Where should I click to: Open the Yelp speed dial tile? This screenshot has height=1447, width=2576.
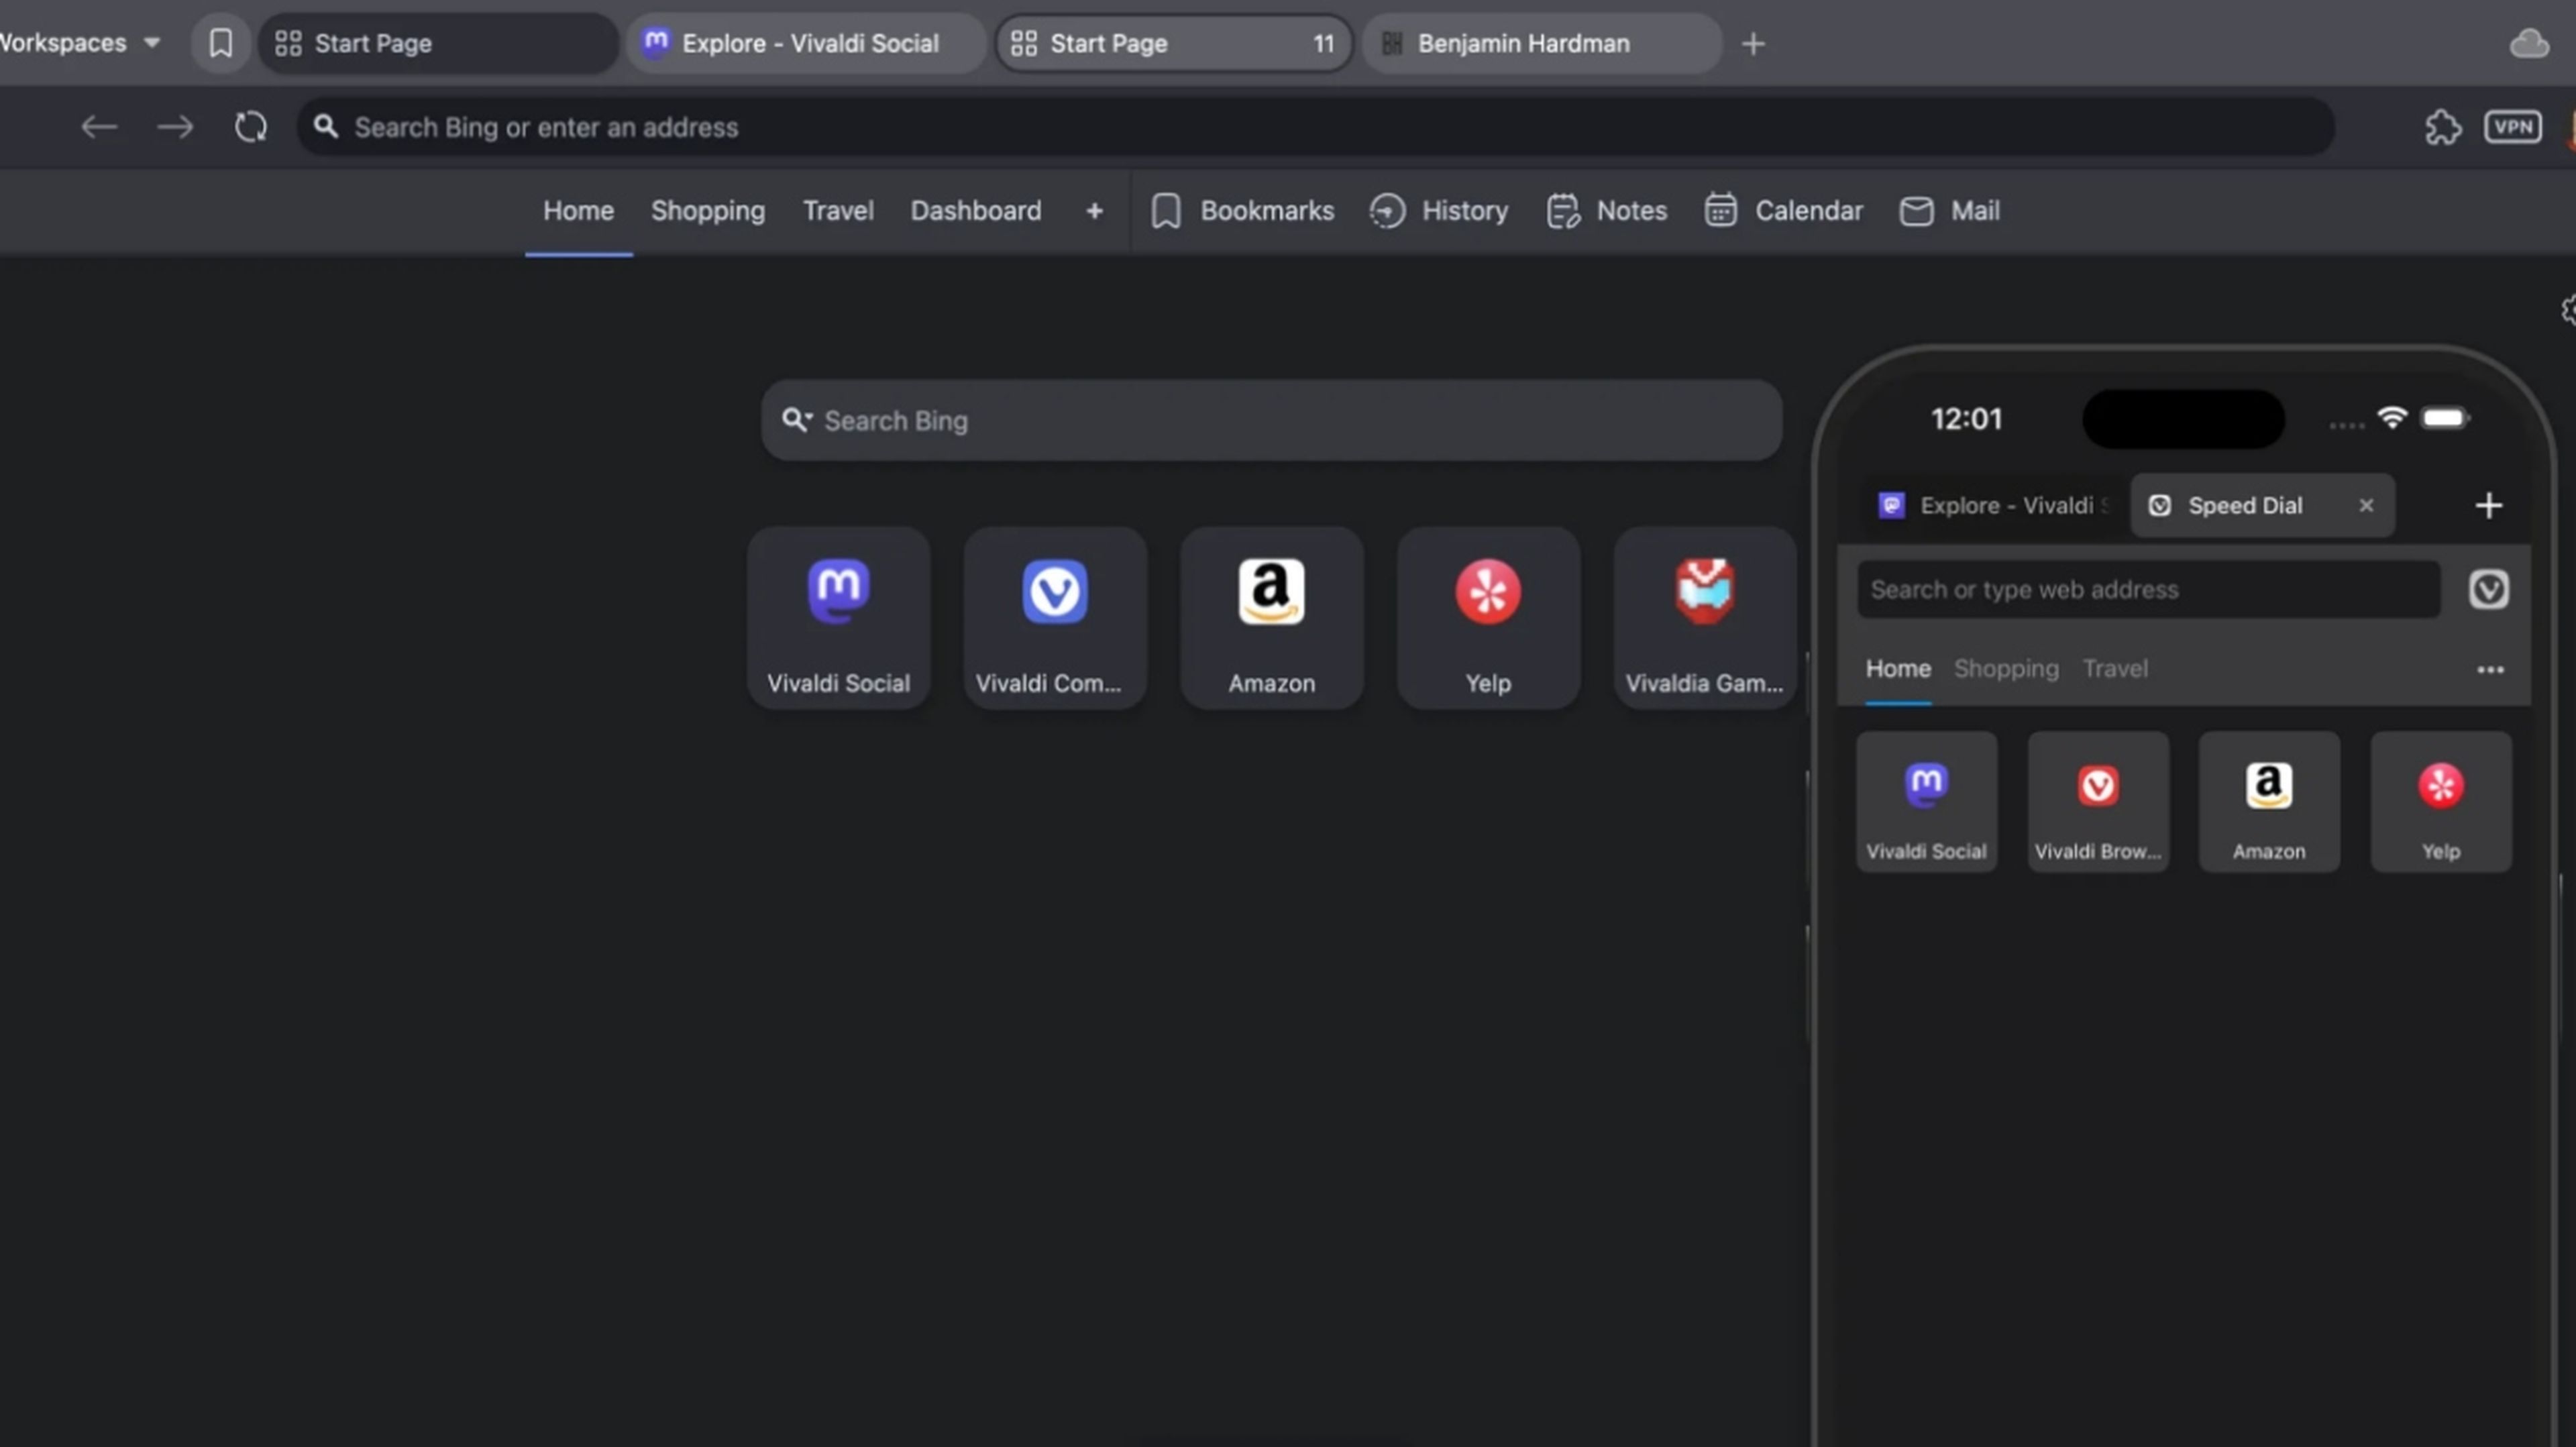click(1487, 618)
